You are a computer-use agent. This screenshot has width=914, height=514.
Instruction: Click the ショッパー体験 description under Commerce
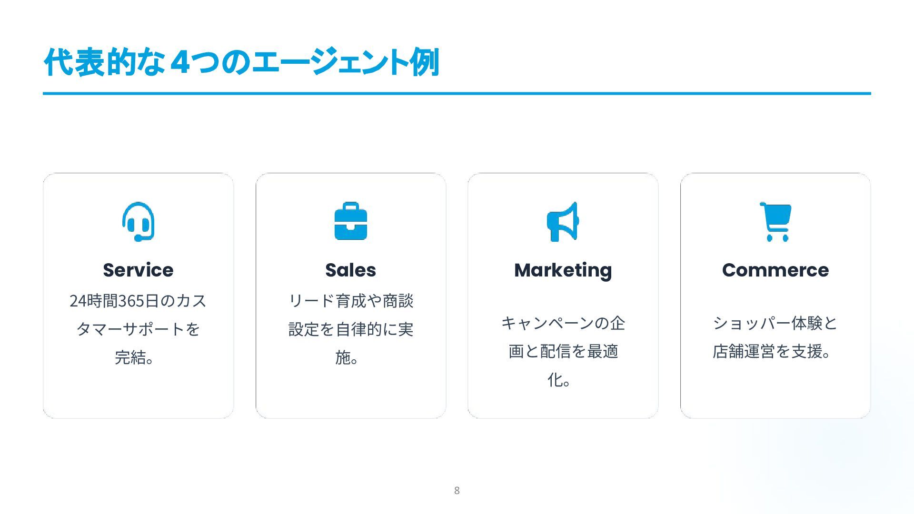[x=775, y=323]
